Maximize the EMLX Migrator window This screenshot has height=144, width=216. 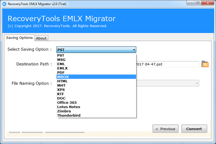coord(198,3)
